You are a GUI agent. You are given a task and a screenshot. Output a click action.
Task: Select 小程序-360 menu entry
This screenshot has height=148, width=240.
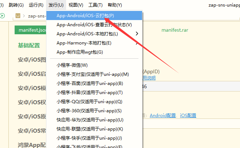coord(94,111)
